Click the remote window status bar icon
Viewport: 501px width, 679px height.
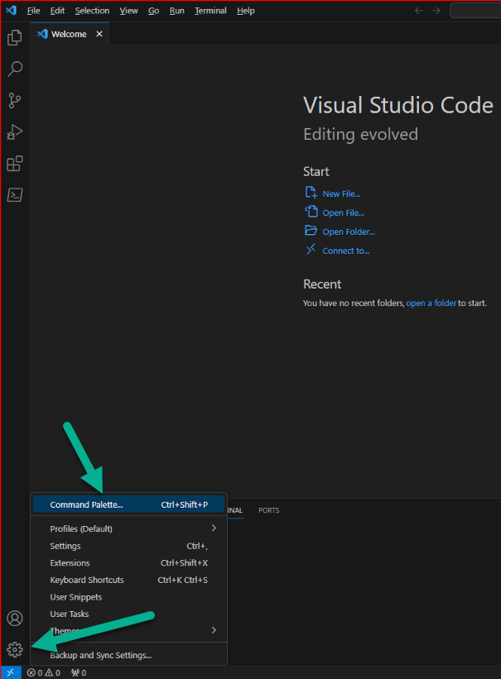pos(11,672)
